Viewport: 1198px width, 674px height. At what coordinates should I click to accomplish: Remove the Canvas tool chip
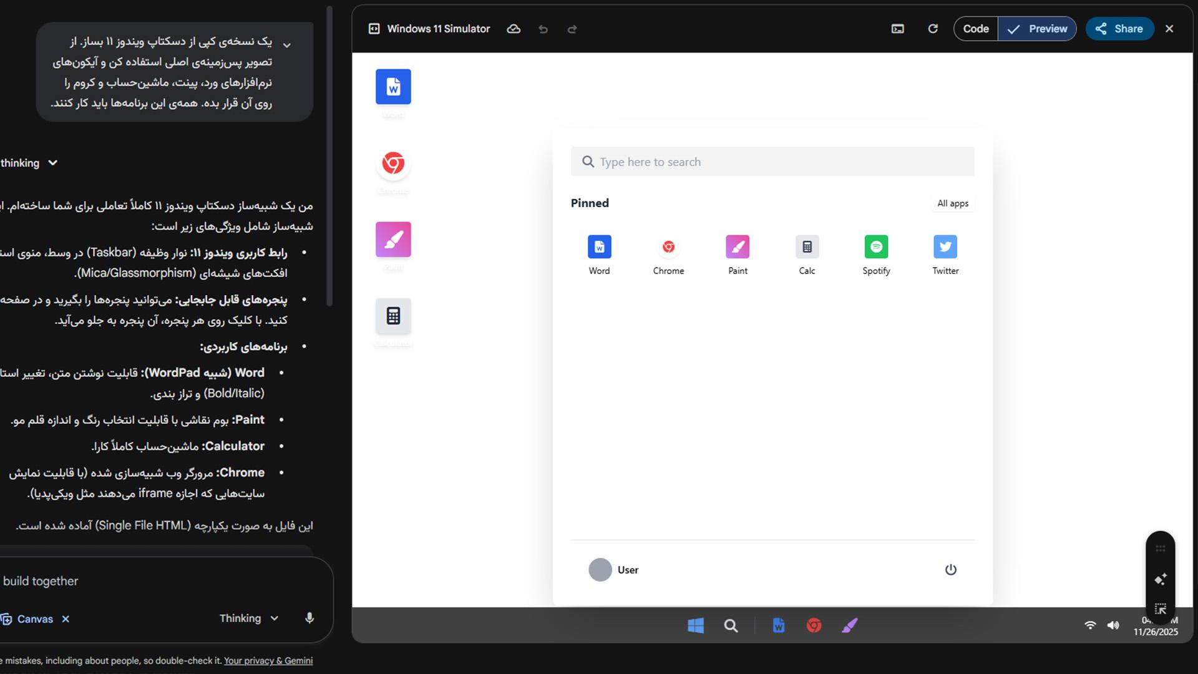tap(66, 619)
